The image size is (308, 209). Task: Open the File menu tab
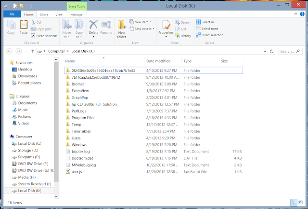(x=12, y=14)
